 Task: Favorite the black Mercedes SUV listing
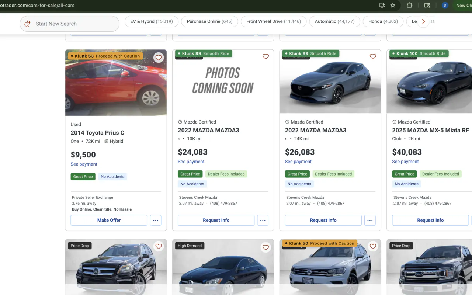click(x=159, y=246)
